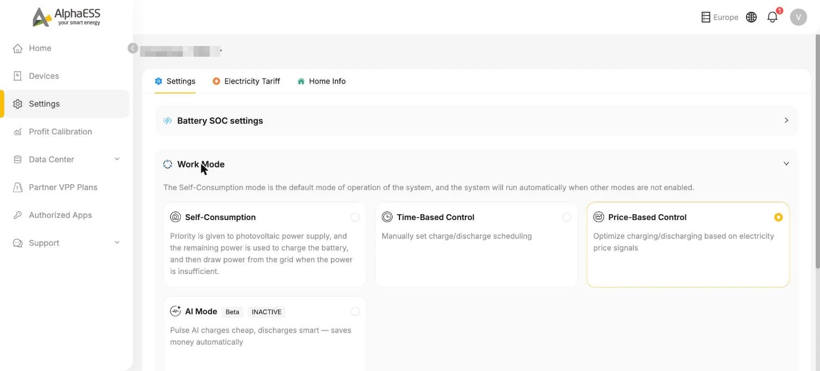Viewport: 820px width, 371px height.
Task: Click the INACTIVE tag on AI Mode
Action: [267, 312]
